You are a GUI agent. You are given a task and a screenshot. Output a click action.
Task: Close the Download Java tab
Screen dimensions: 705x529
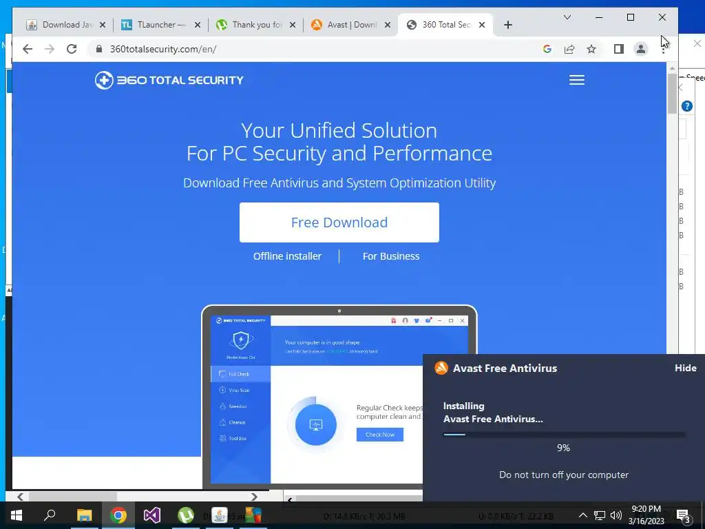pos(103,25)
